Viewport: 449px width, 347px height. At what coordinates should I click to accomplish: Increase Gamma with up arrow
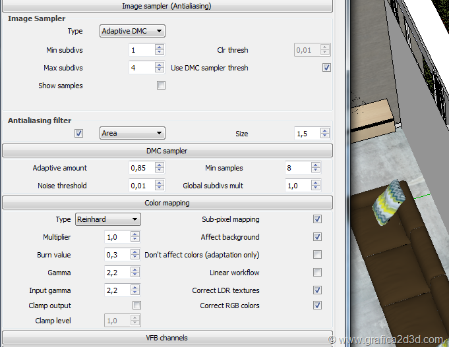pos(135,270)
